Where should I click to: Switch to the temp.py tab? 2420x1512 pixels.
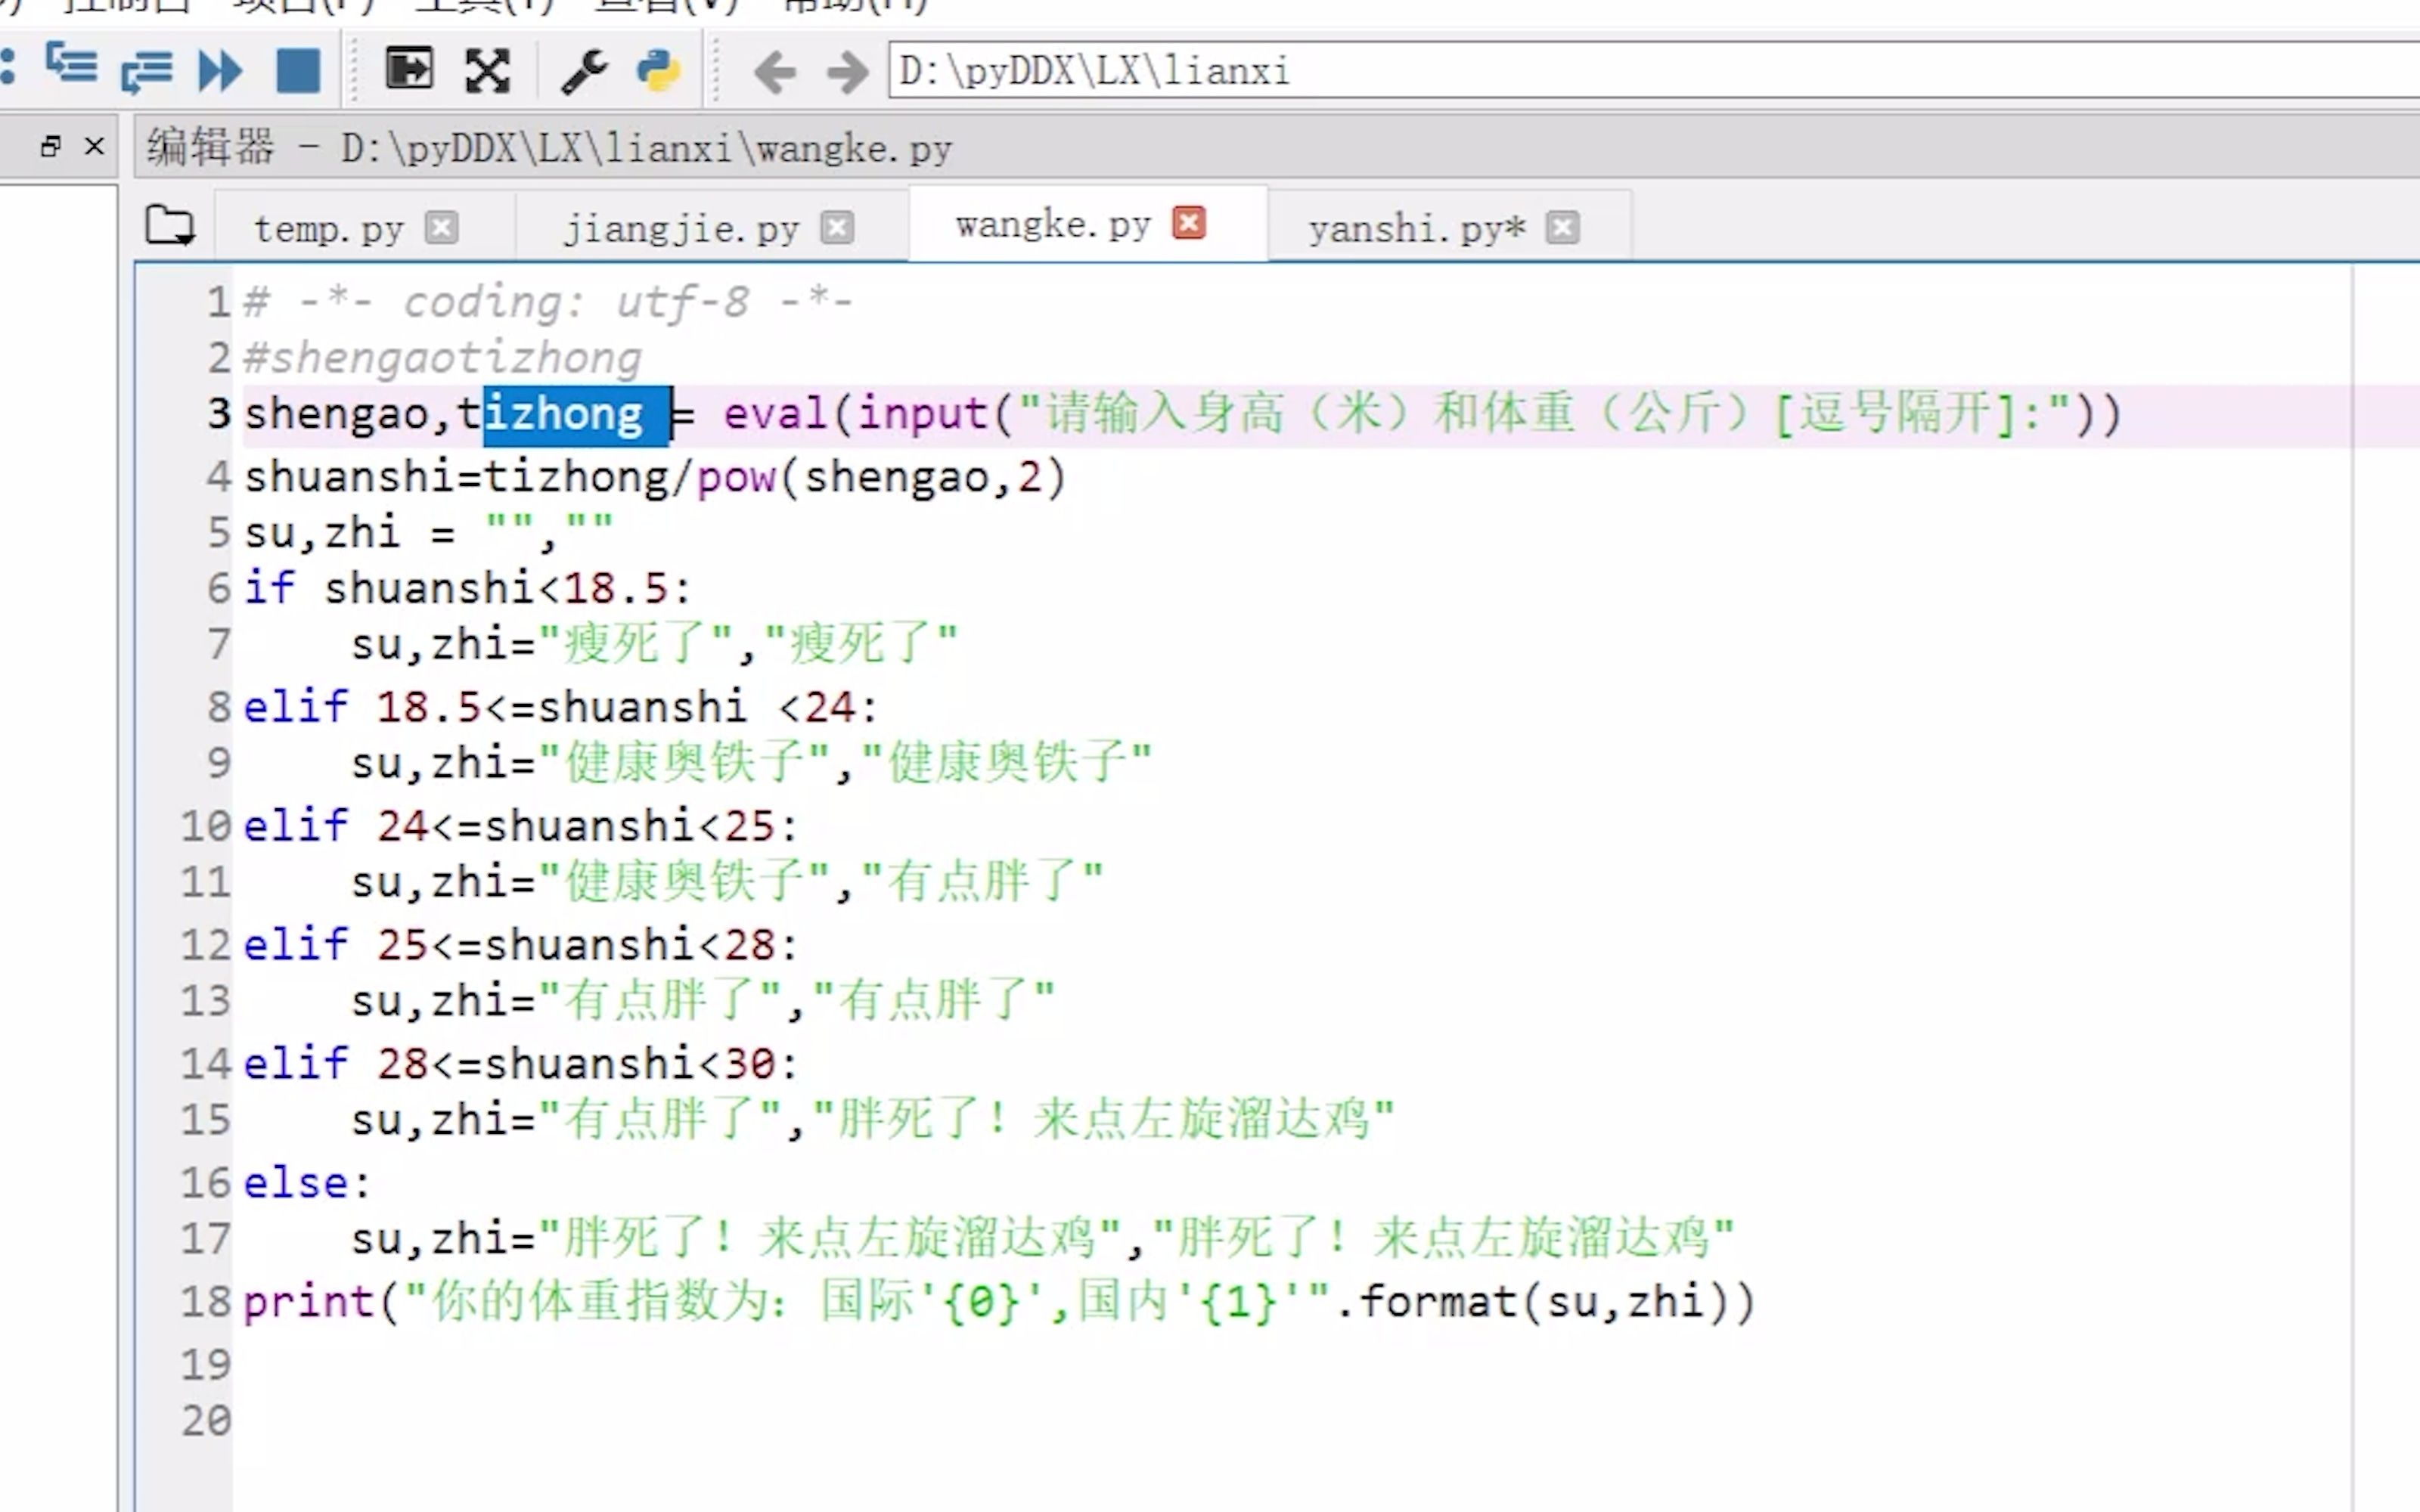[x=329, y=230]
